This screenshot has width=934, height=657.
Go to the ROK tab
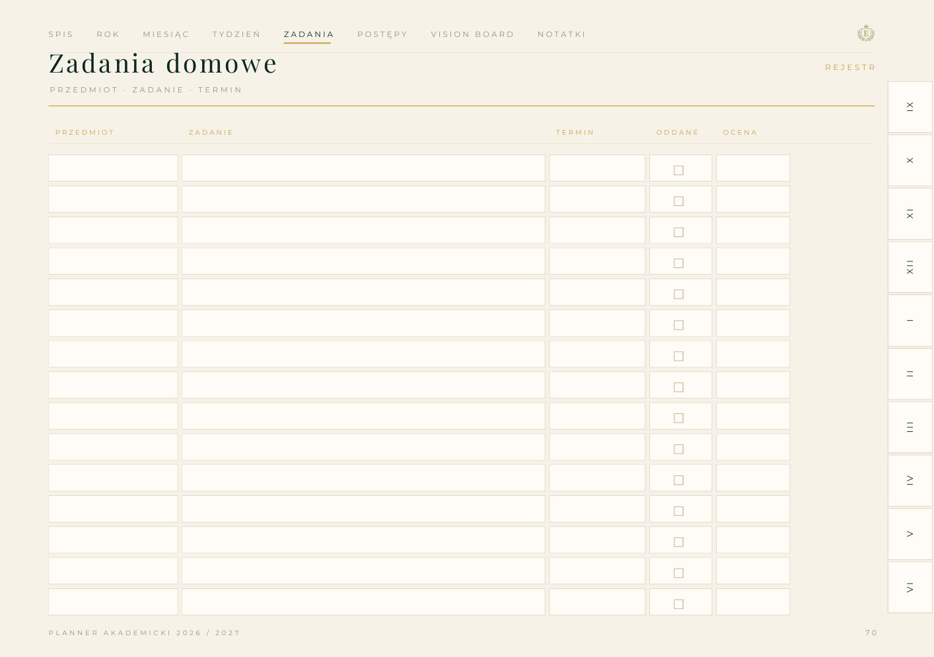pyautogui.click(x=108, y=34)
